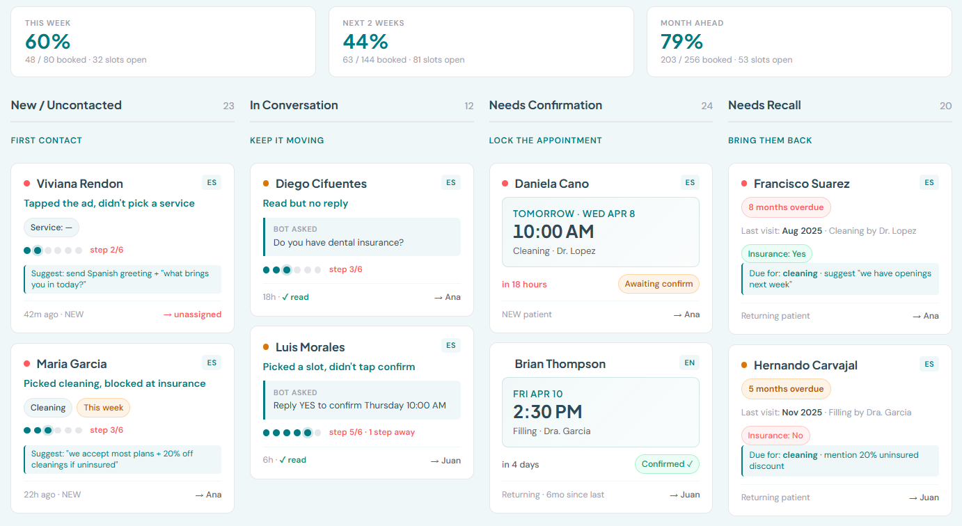Click orange status dot beside Diego Cifuentes
This screenshot has height=526, width=962.
tap(266, 184)
